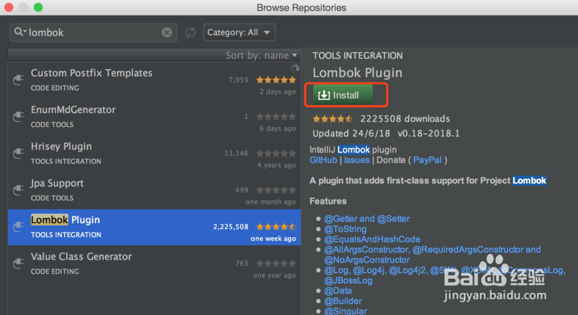This screenshot has width=578, height=315.
Task: Click the TOOLS INTEGRATION heading in details
Action: point(358,55)
